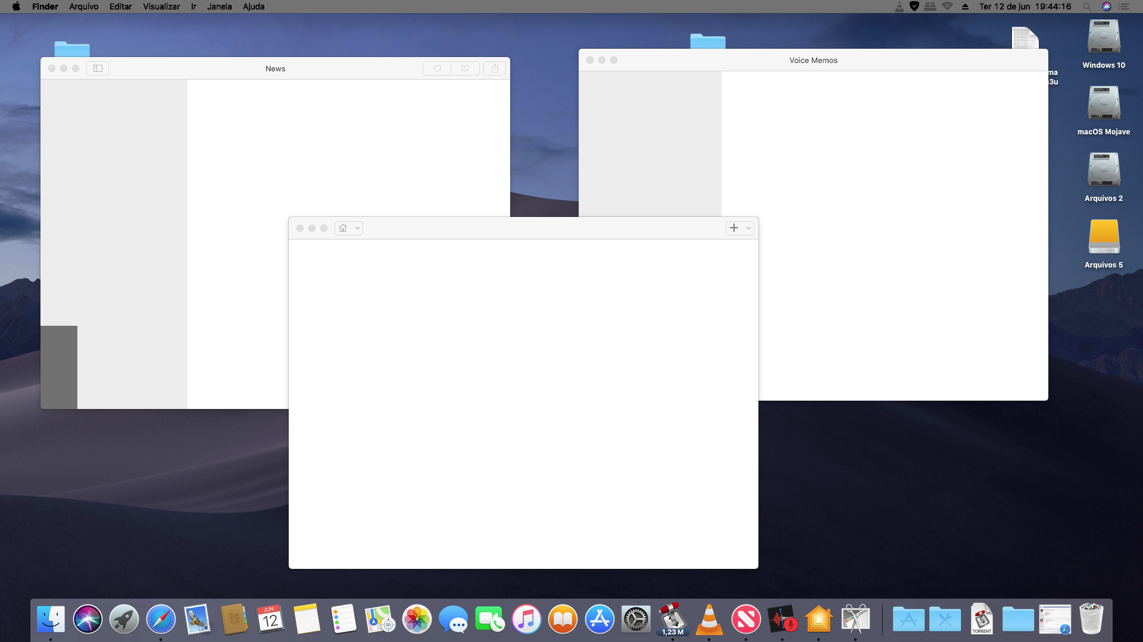This screenshot has width=1143, height=642.
Task: Click the heart Love button in News
Action: (x=437, y=68)
